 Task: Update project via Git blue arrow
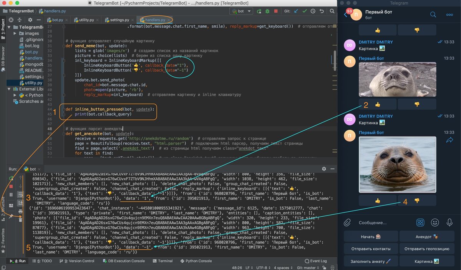296,11
